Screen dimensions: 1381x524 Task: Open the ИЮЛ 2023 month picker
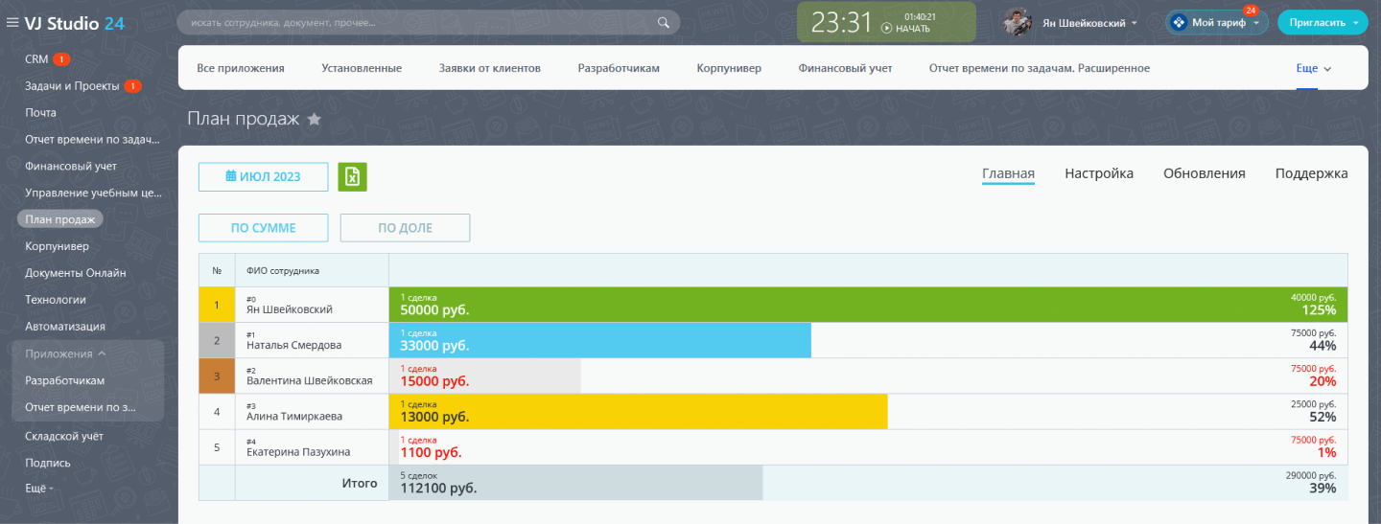click(x=263, y=176)
